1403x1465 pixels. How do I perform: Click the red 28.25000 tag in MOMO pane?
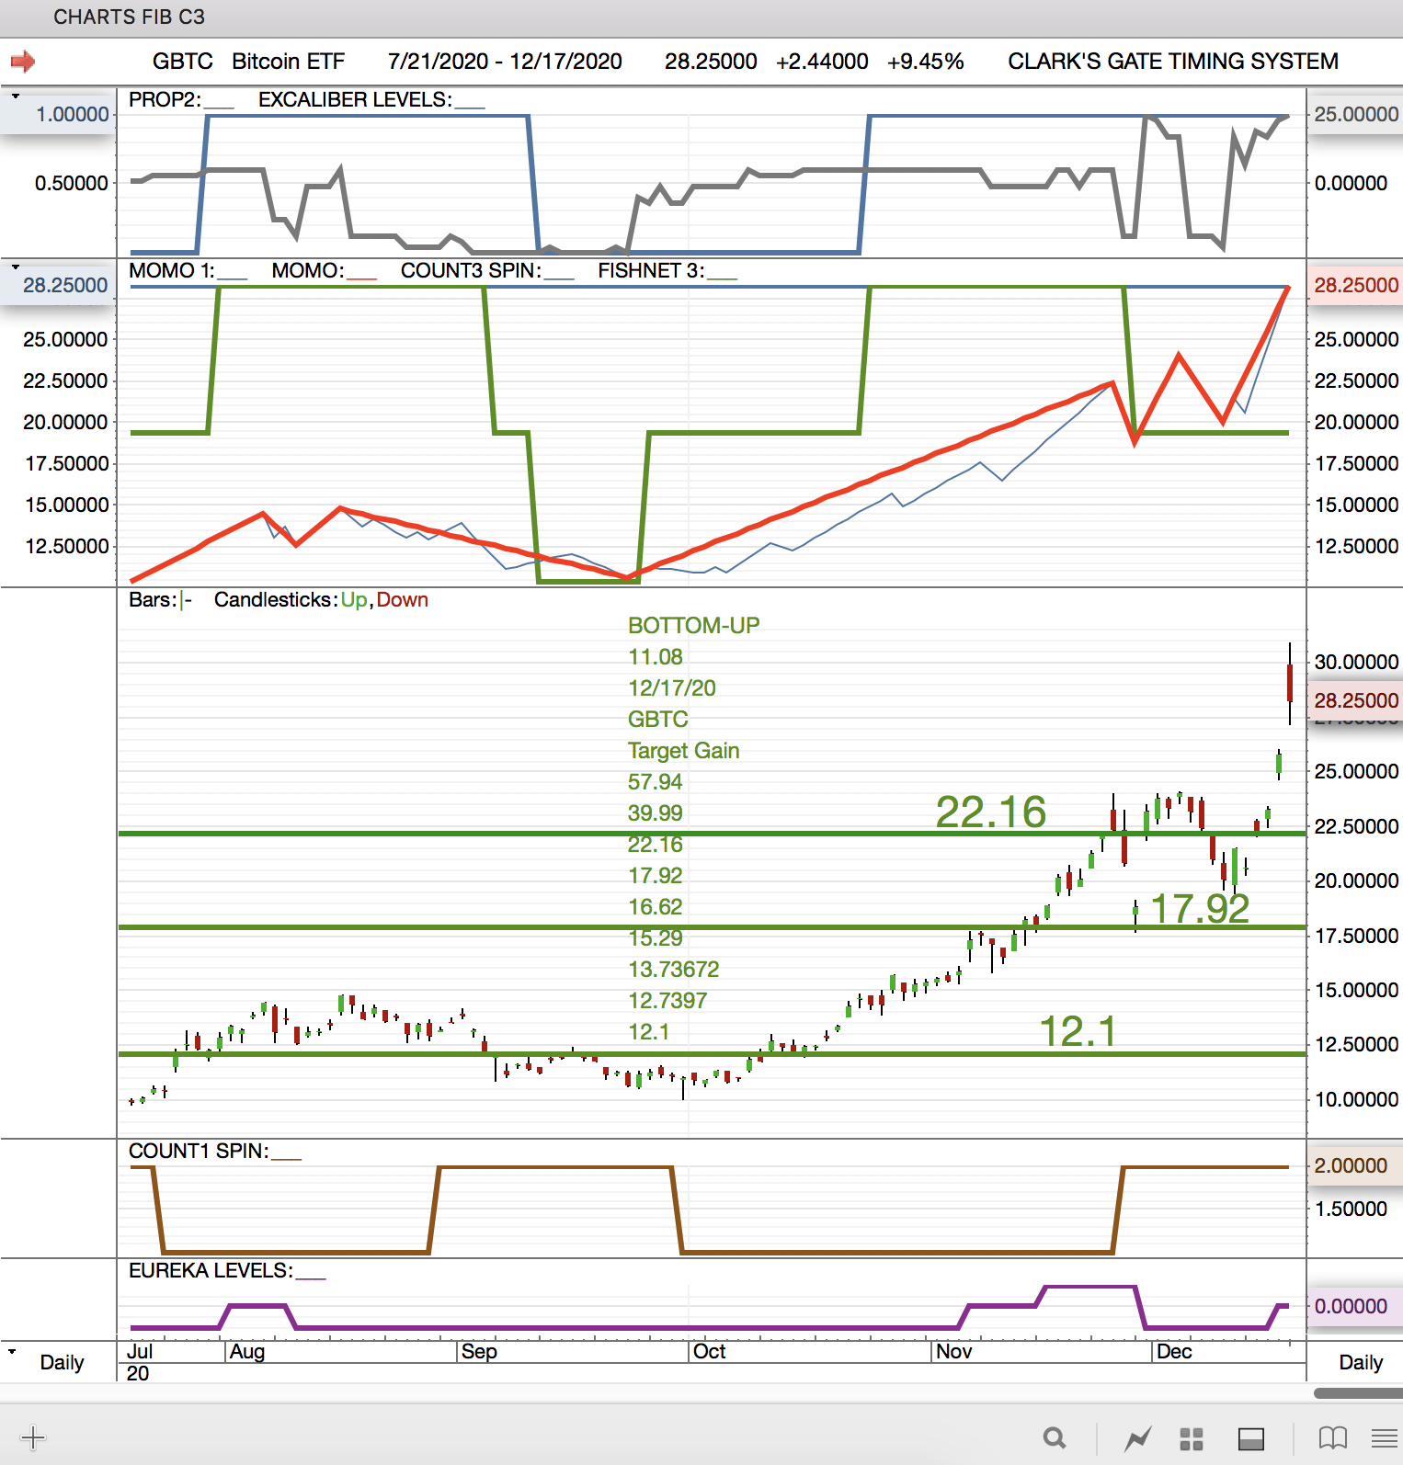click(x=1355, y=285)
